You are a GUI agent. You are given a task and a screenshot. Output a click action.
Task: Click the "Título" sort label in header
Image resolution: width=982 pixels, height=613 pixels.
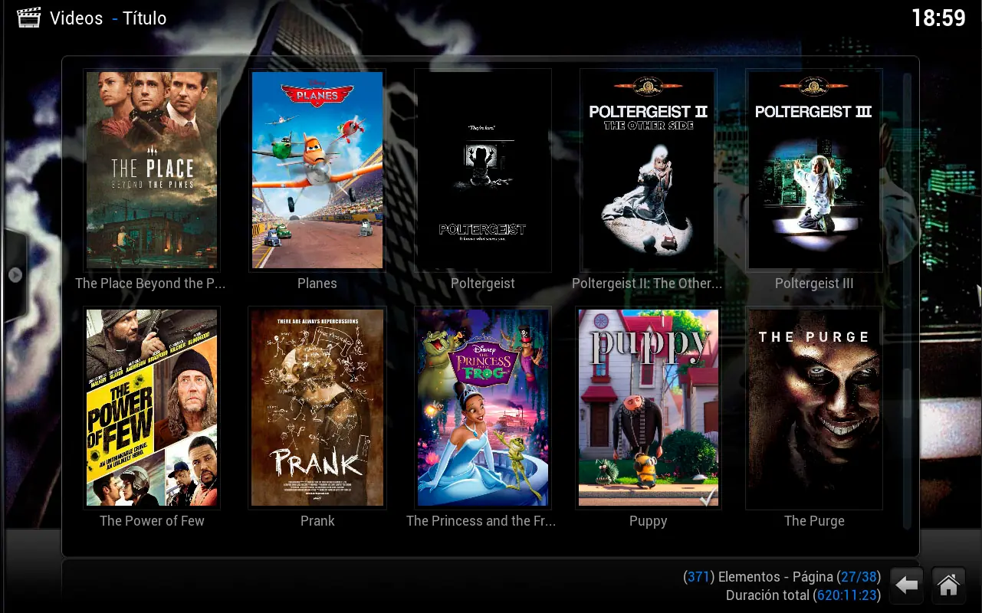click(x=144, y=18)
